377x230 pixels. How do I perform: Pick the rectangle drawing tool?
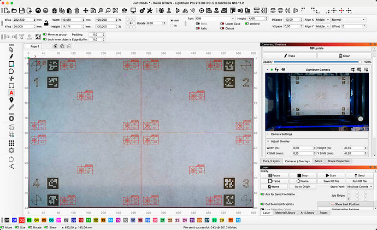[x=11, y=64]
